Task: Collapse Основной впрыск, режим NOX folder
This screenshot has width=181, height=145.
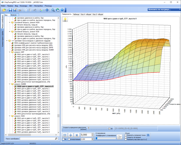Action: coord(10,22)
